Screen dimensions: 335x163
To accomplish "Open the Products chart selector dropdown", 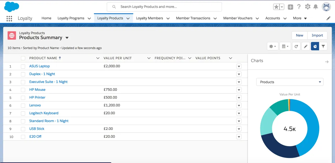I will pyautogui.click(x=290, y=82).
